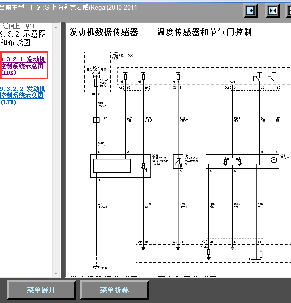Image resolution: width=291 pixels, height=303 pixels.
Task: Click the right-arrow panel button in header
Action: [x=251, y=11]
